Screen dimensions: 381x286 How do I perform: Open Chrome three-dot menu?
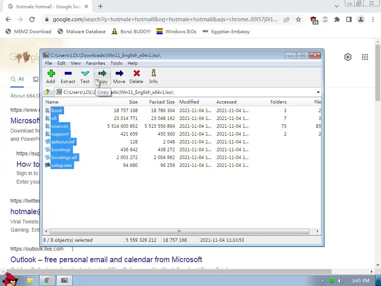[373, 19]
